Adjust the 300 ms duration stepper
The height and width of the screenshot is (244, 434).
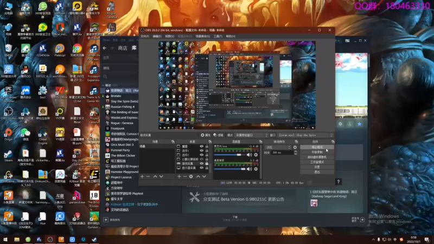[296, 153]
